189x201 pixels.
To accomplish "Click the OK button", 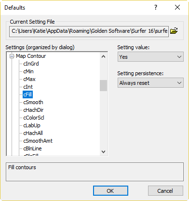I will coord(110,191).
